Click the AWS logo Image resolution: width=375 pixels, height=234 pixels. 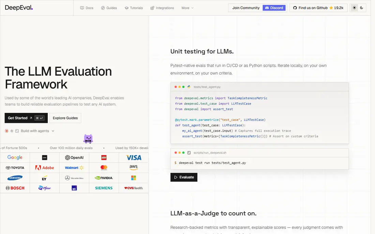coord(133,167)
